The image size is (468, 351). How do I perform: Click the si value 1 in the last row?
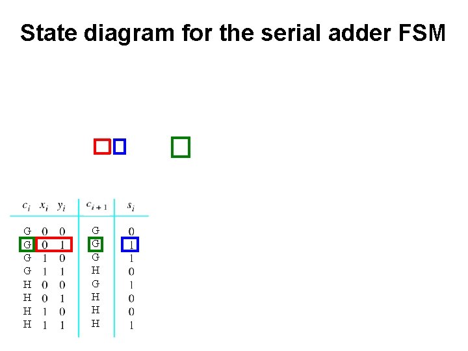pyautogui.click(x=131, y=325)
